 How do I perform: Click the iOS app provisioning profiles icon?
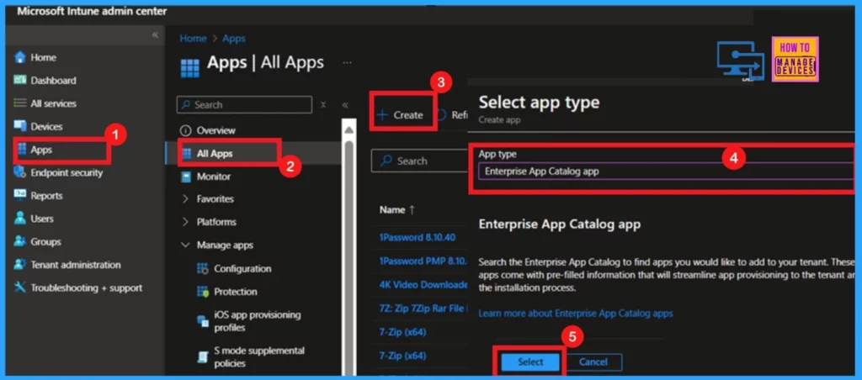pyautogui.click(x=202, y=321)
